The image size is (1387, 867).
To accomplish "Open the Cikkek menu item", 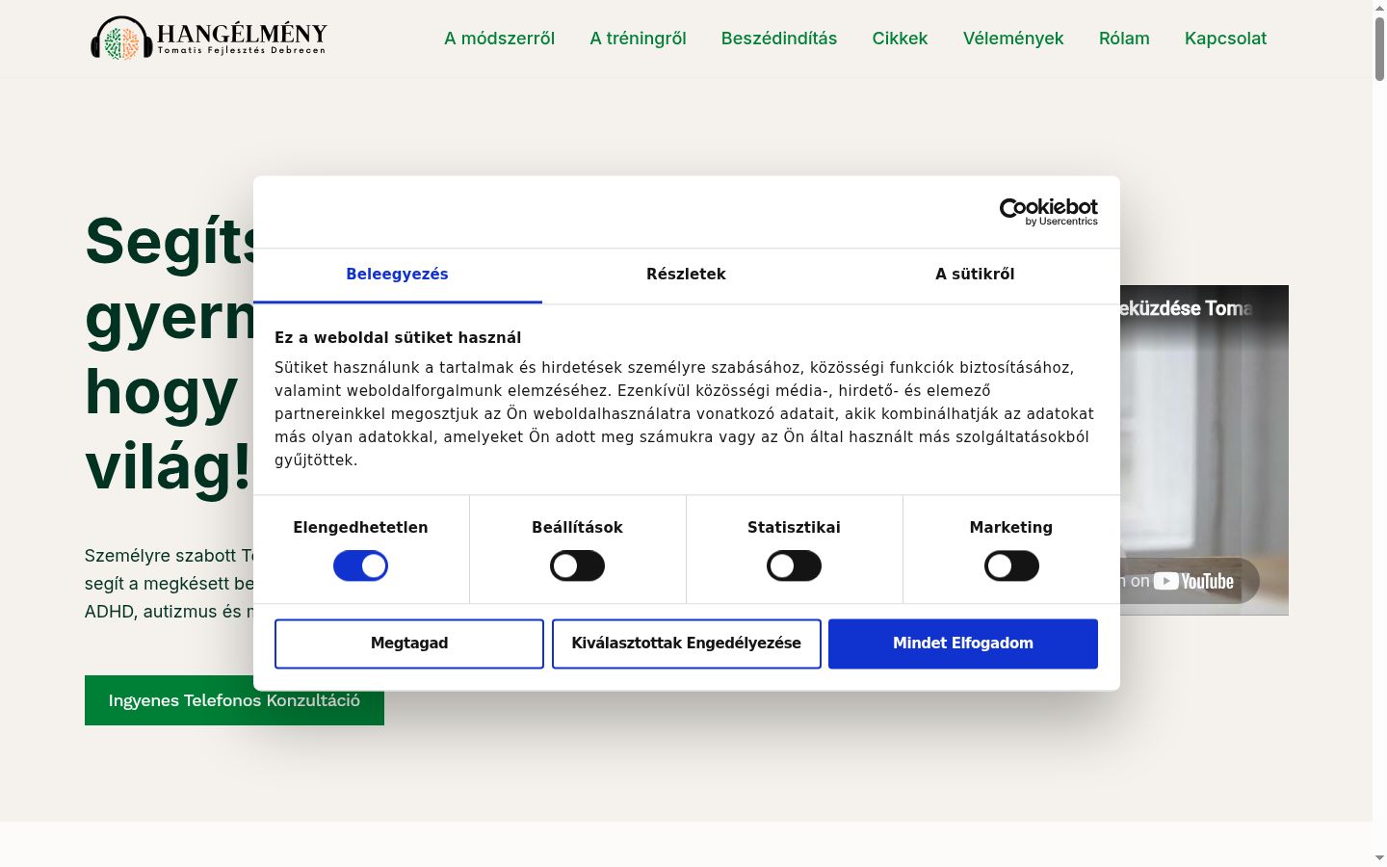I will pos(900,39).
